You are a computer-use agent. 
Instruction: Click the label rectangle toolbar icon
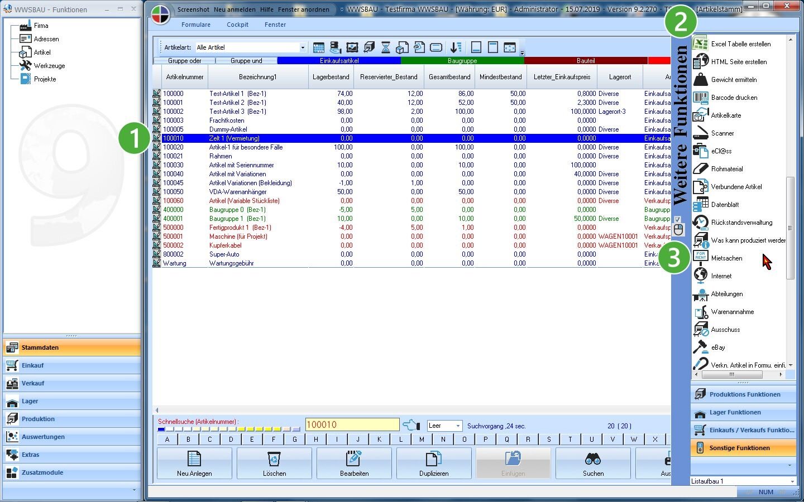(x=436, y=47)
